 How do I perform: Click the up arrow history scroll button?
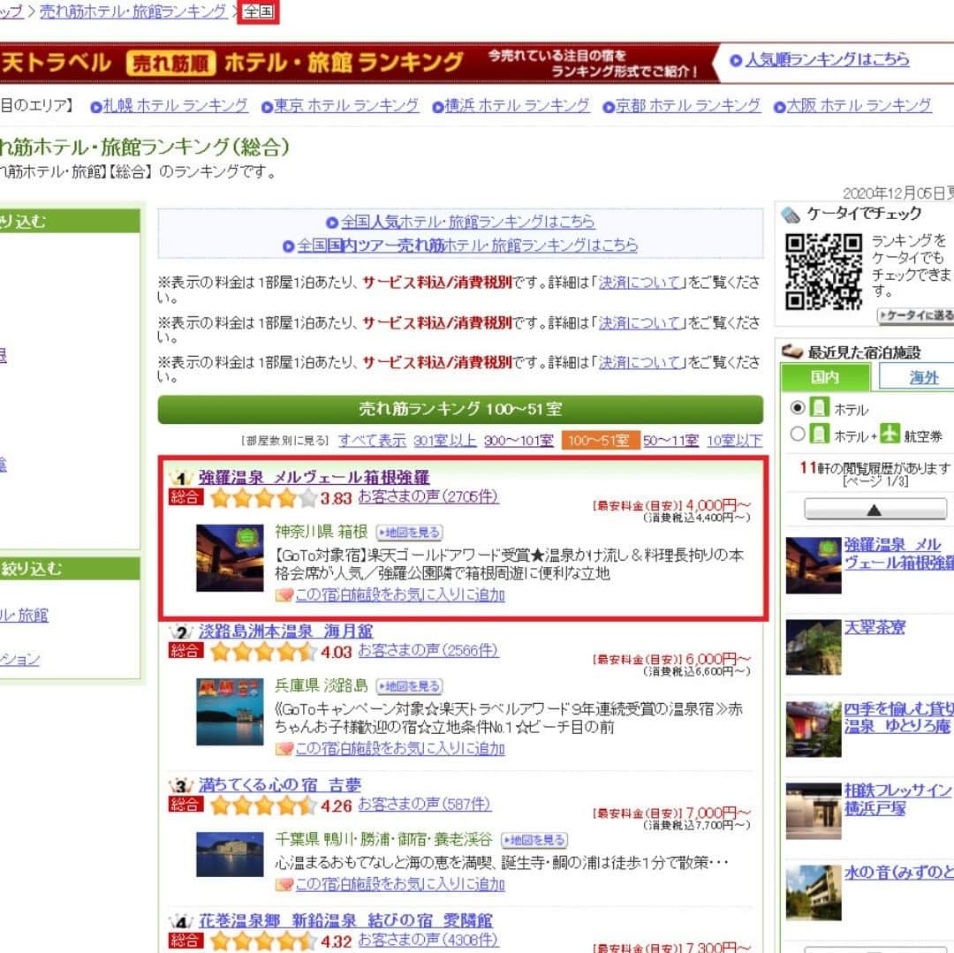(874, 509)
